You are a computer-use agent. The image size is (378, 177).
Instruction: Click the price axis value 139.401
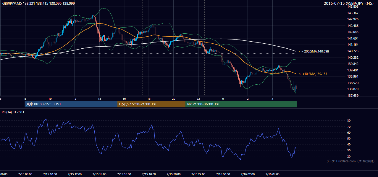[x=353, y=70]
